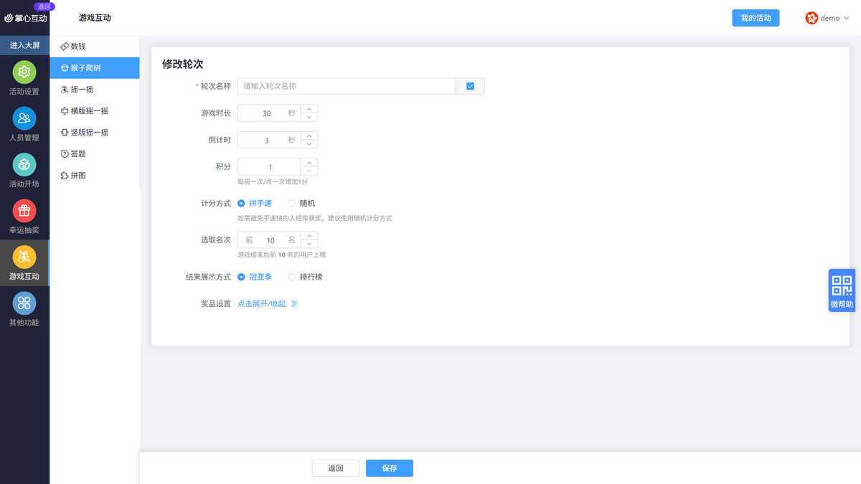
Task: Open demo account dropdown arrow
Action: [x=847, y=19]
